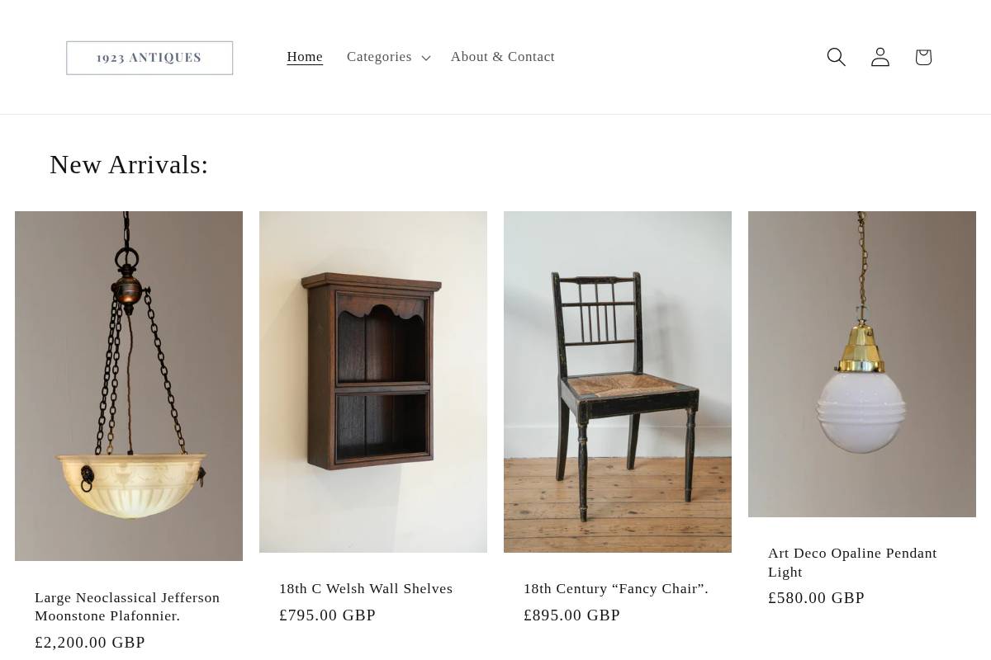Viewport: 991px width, 660px height.
Task: Click the £2,200.00 GBP price text
Action: tap(89, 642)
